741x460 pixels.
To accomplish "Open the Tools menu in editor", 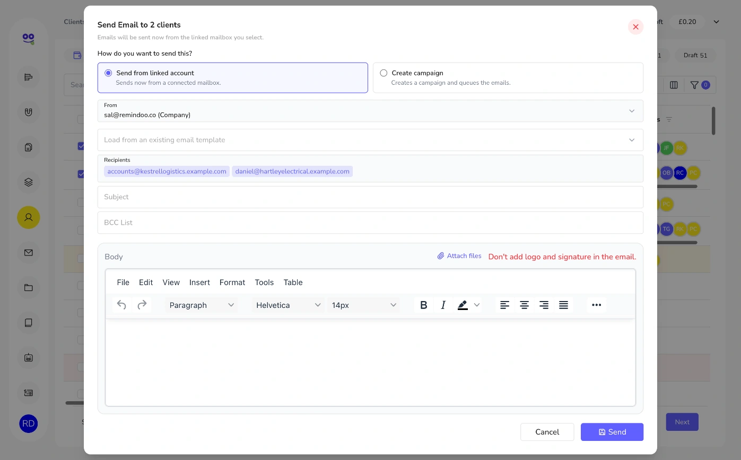I will pyautogui.click(x=264, y=282).
